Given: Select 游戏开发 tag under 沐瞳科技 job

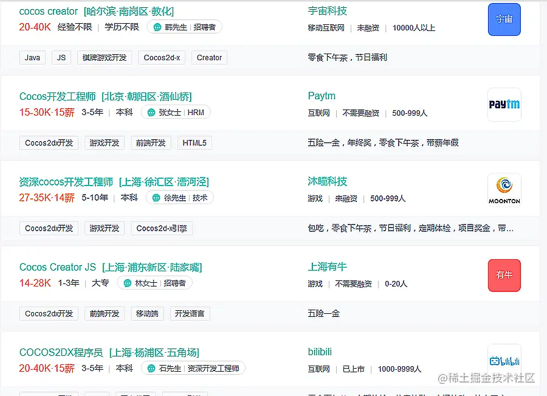Looking at the screenshot, I should (105, 228).
